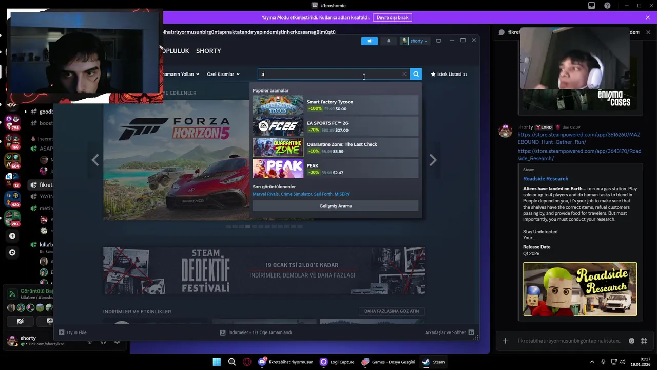Select EA SPORTS FC 26 search result
The width and height of the screenshot is (657, 370).
pos(336,126)
